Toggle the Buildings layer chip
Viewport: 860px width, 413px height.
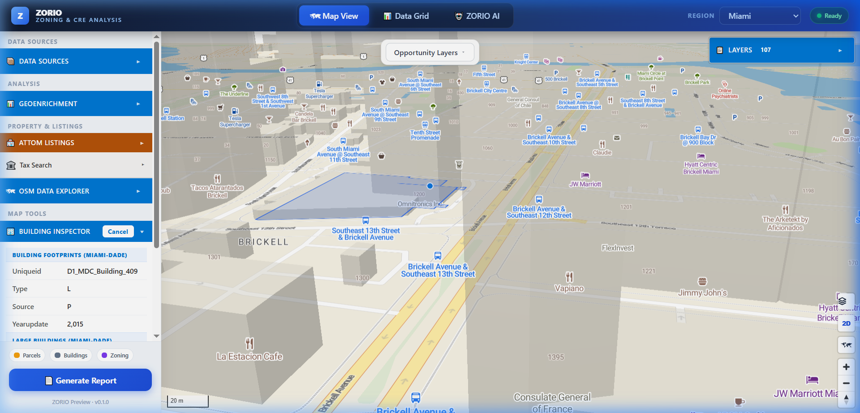coord(71,355)
